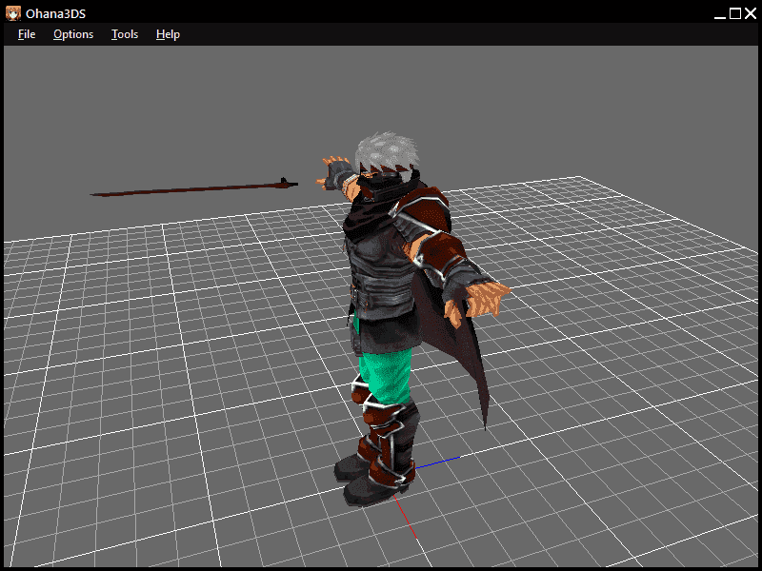
Task: Maximize the Ohana3DS window
Action: click(x=735, y=13)
